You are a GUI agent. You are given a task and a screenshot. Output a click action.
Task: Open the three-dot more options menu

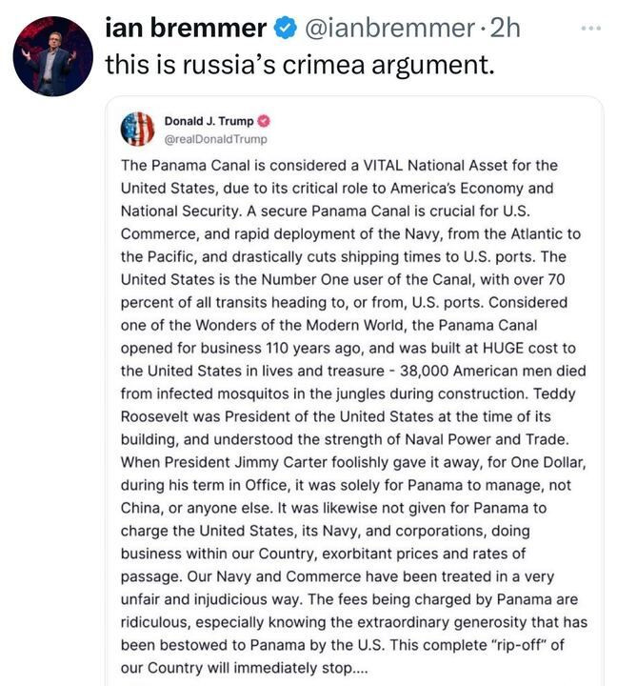[x=590, y=29]
